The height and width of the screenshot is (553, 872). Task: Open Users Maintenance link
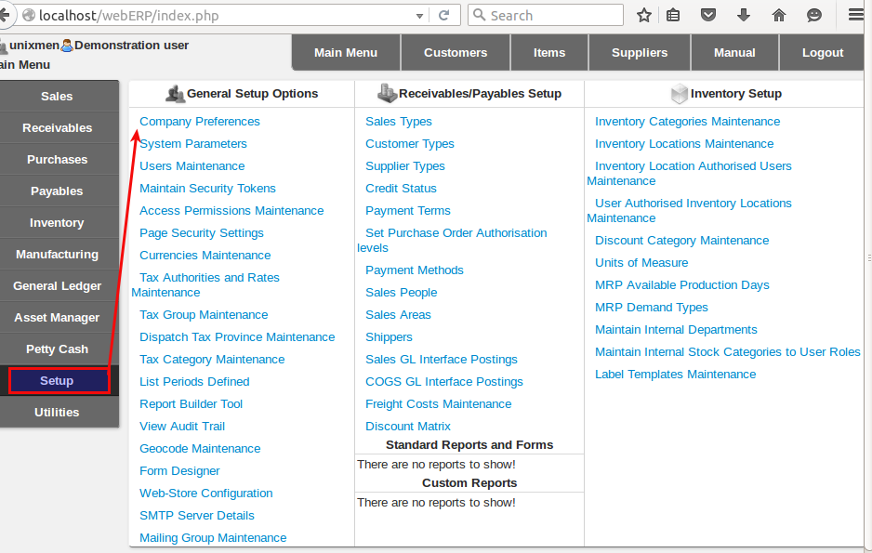click(192, 166)
